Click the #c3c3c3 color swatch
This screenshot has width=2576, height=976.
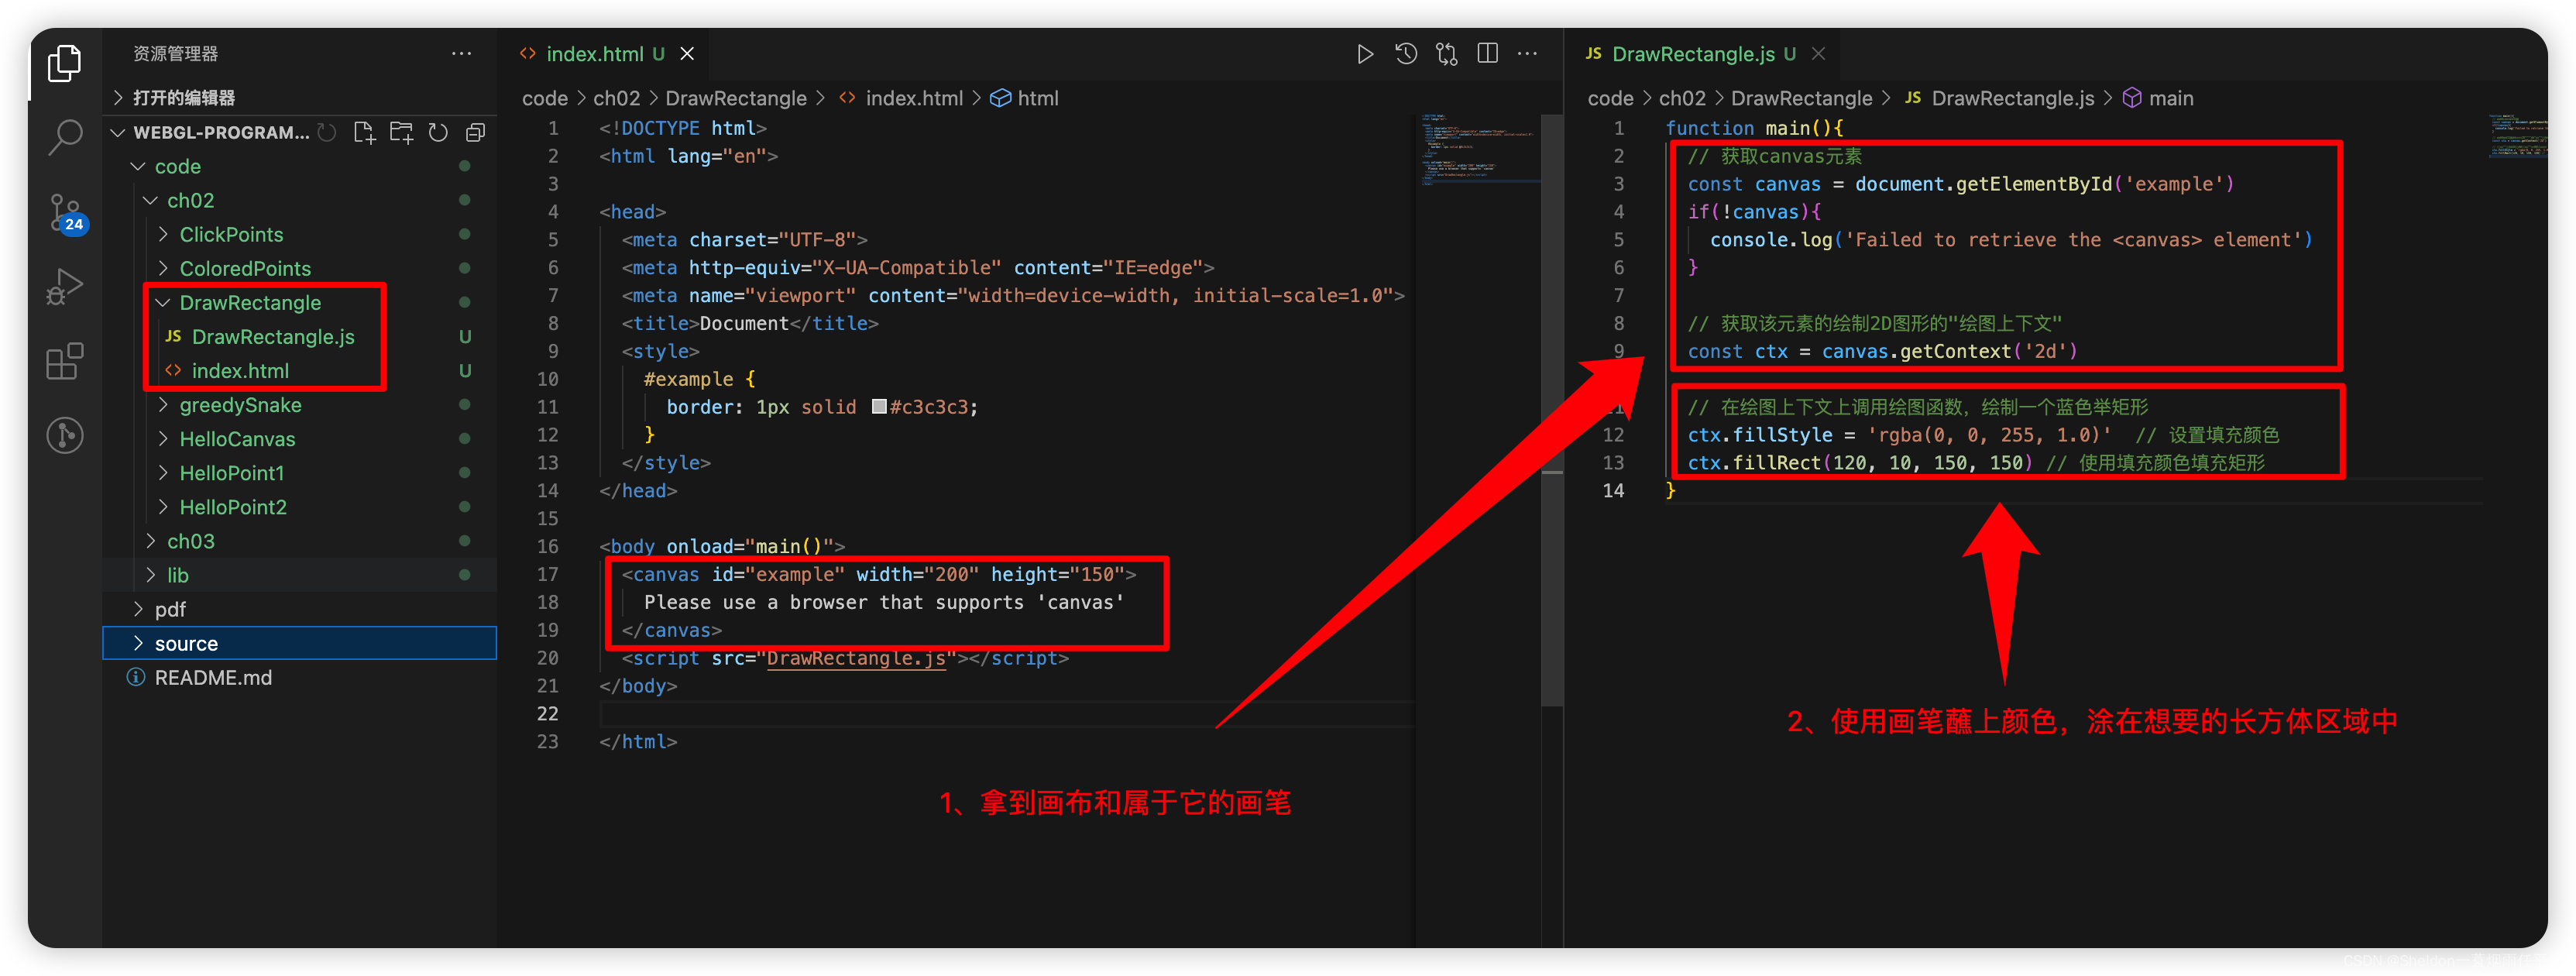(879, 407)
